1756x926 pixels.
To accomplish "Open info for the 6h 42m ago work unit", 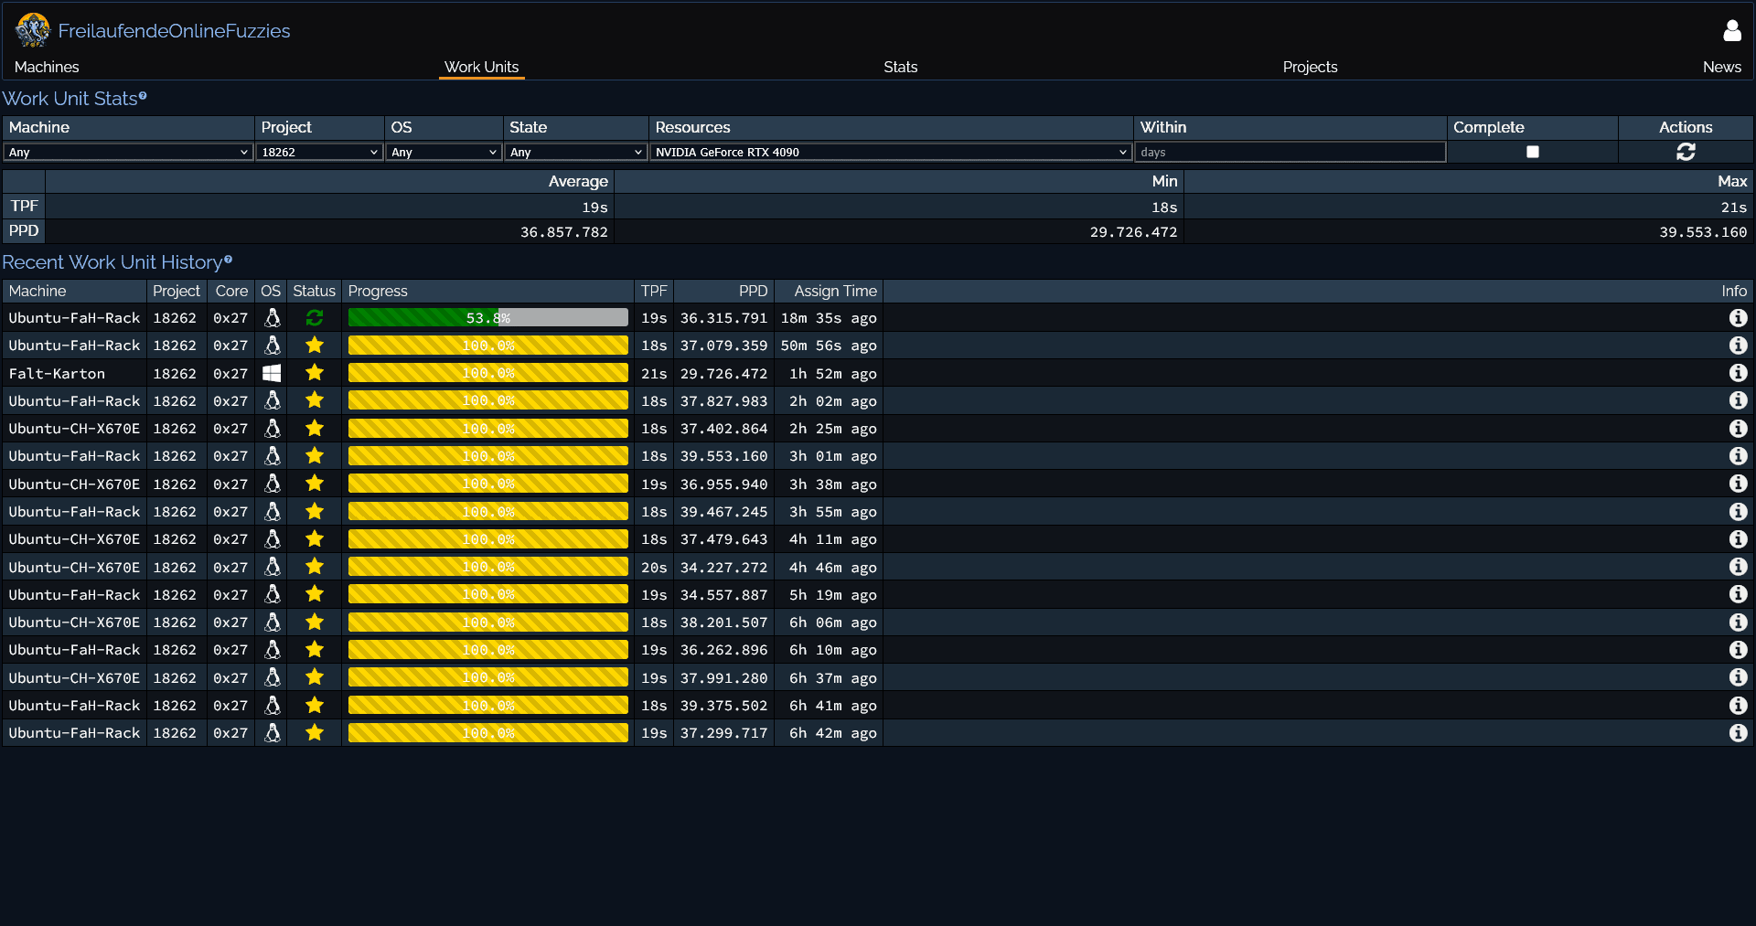I will click(1739, 733).
